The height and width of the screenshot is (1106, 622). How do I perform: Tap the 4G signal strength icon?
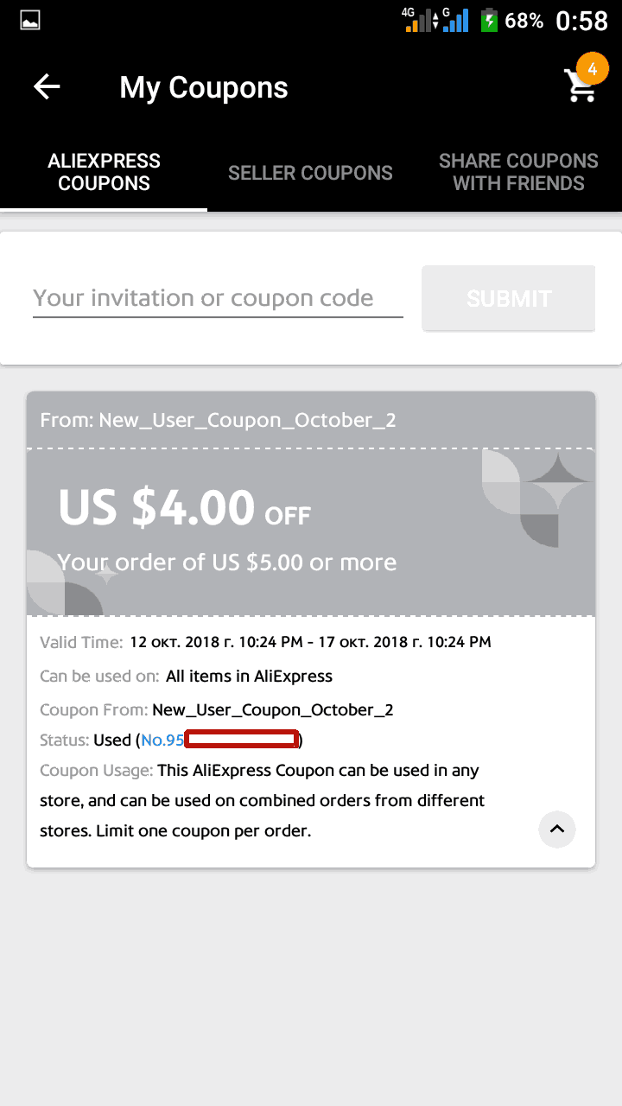[x=418, y=20]
